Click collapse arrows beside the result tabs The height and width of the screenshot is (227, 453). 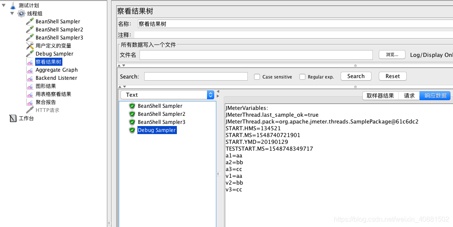(x=218, y=94)
